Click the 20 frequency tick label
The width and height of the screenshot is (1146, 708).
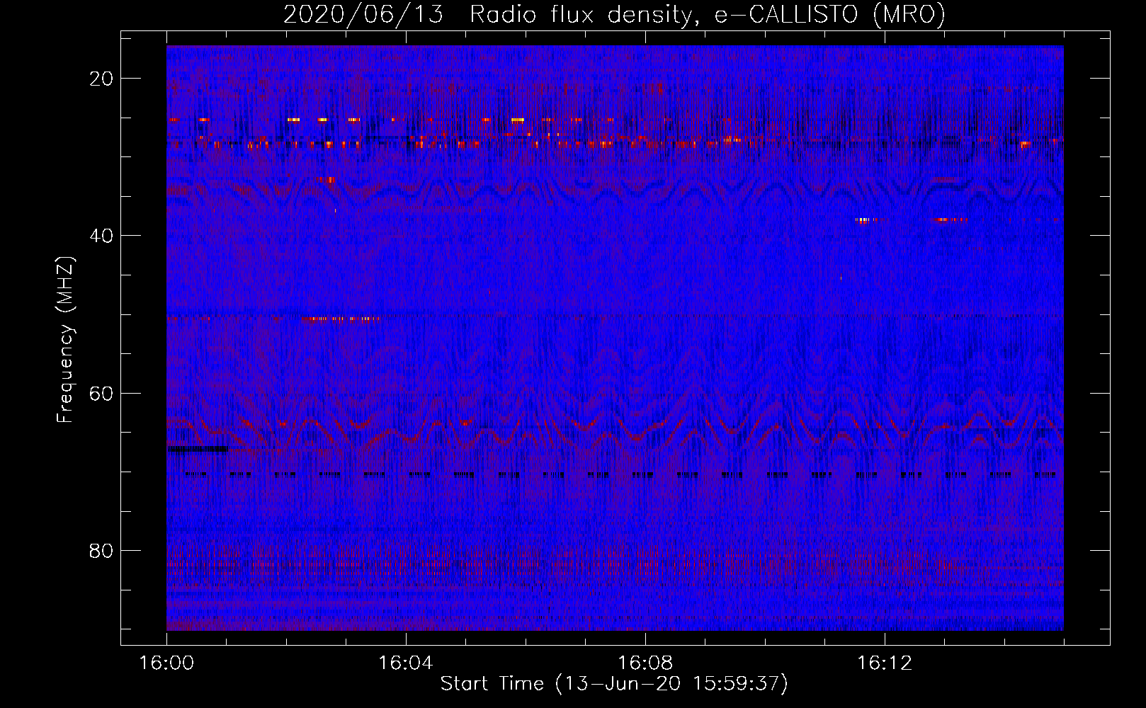[x=102, y=79]
